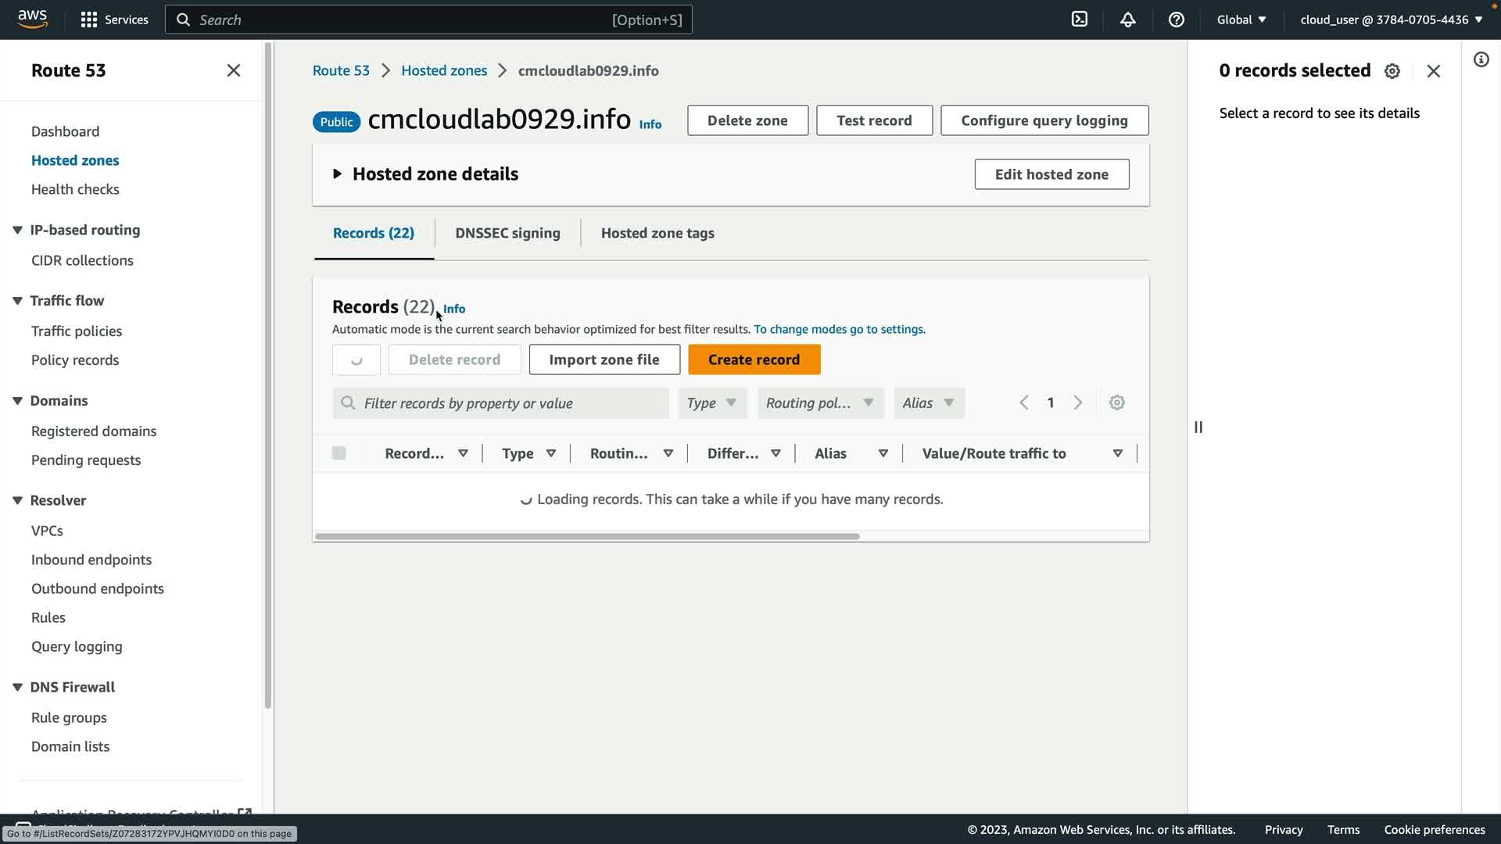Viewport: 1501px width, 844px height.
Task: Switch to the Hosted zone tags tab
Action: [x=657, y=233]
